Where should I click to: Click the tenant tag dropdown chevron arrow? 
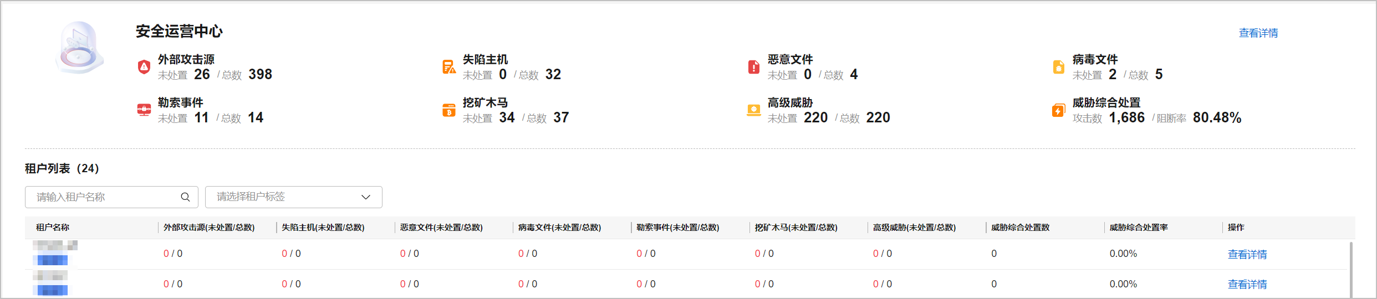(365, 197)
